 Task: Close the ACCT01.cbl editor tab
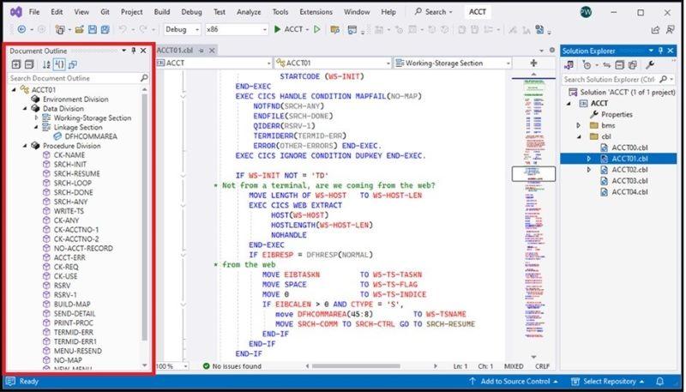212,51
